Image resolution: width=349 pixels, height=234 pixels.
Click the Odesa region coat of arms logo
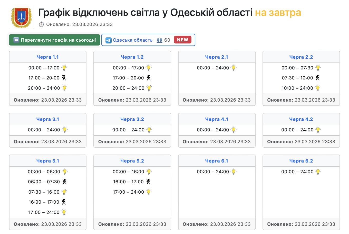click(x=21, y=17)
